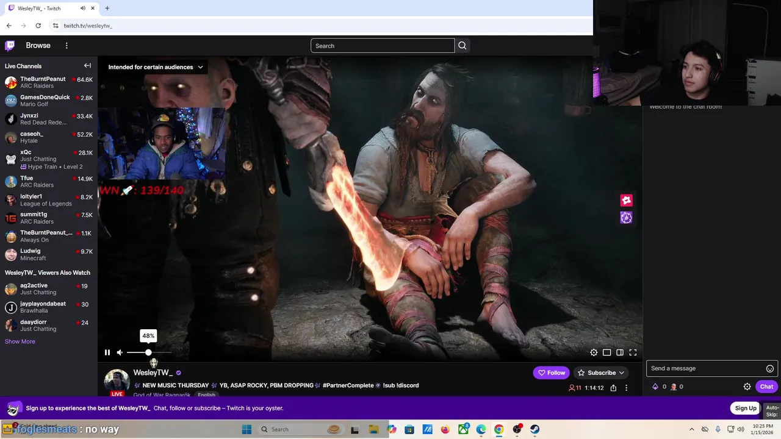Send message with Chat button
The image size is (781, 439).
(766, 387)
